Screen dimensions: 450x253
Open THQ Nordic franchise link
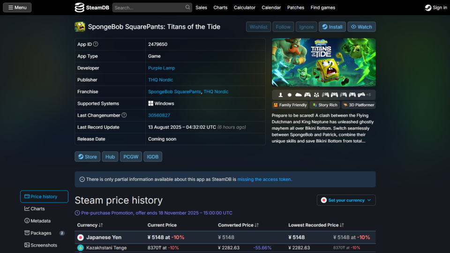[x=216, y=91]
